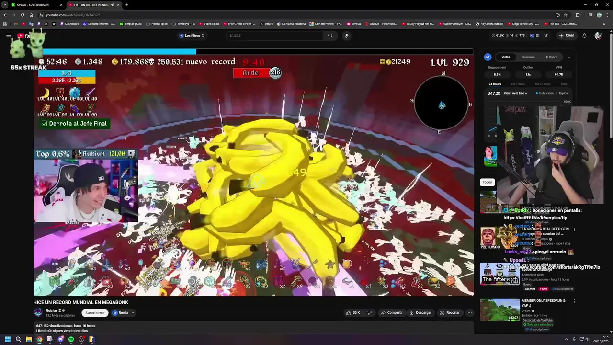Image resolution: width=613 pixels, height=345 pixels.
Task: Open the Rubius Z channel name link
Action: (53, 310)
